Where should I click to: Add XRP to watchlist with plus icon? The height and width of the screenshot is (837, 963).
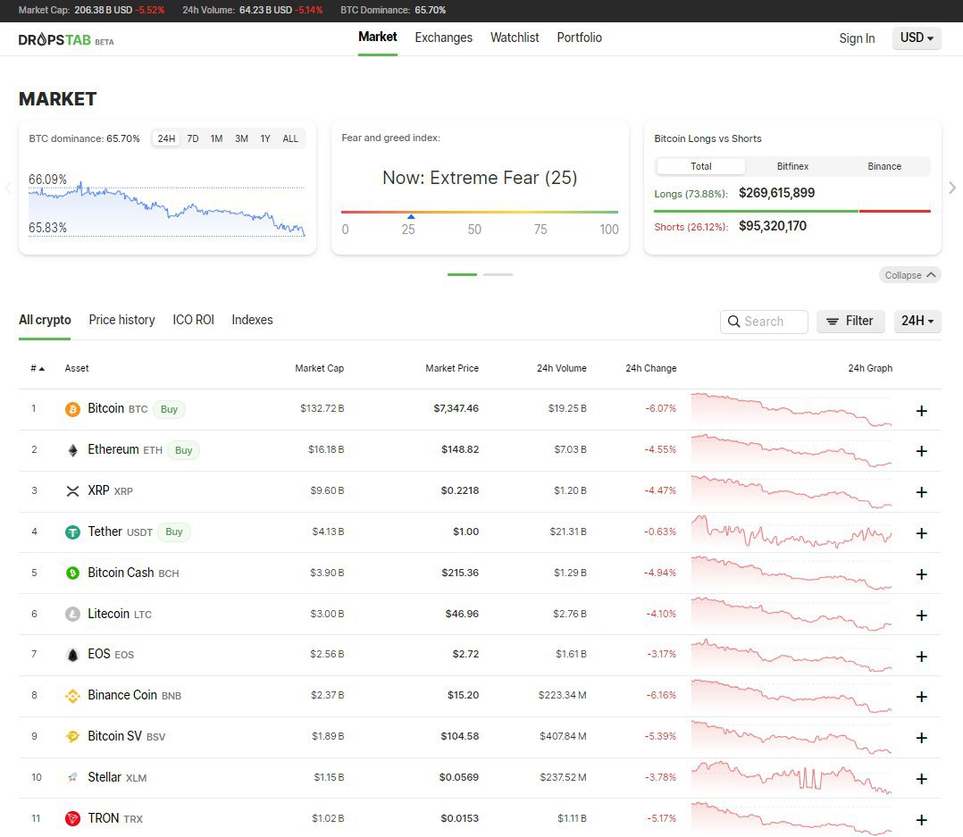click(x=921, y=492)
